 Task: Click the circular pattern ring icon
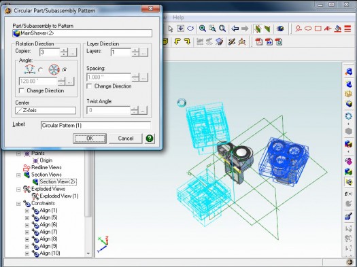349,116
